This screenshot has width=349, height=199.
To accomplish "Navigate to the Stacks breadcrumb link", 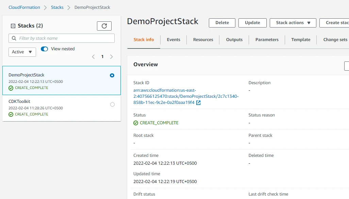I will pyautogui.click(x=57, y=7).
